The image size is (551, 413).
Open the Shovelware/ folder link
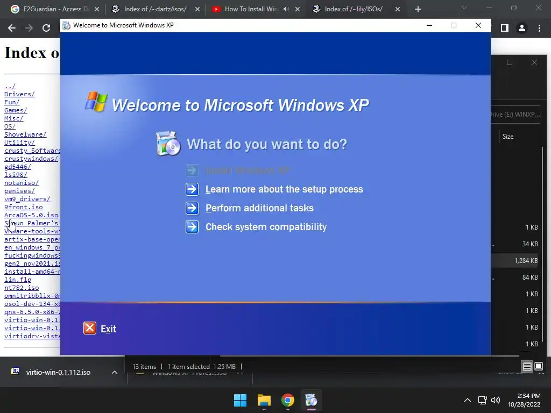(x=25, y=134)
